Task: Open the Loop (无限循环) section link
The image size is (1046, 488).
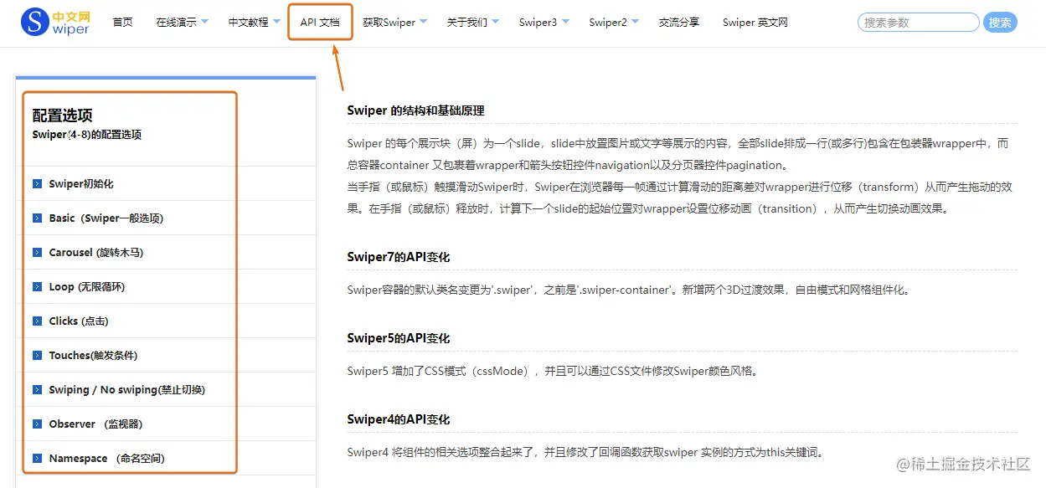Action: click(87, 287)
